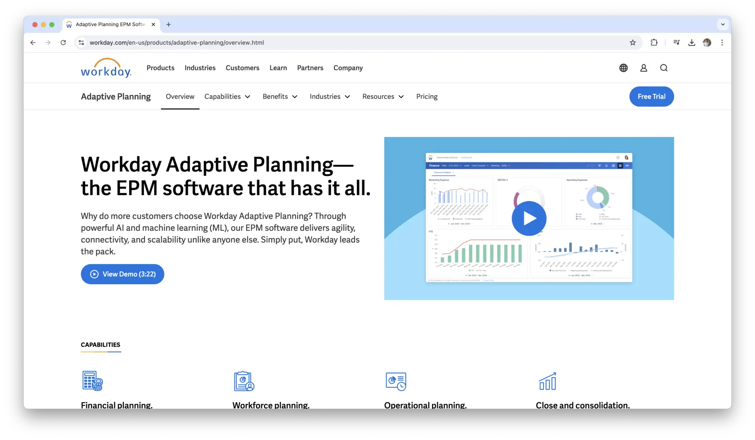Open the browser downloads icon

pyautogui.click(x=691, y=42)
